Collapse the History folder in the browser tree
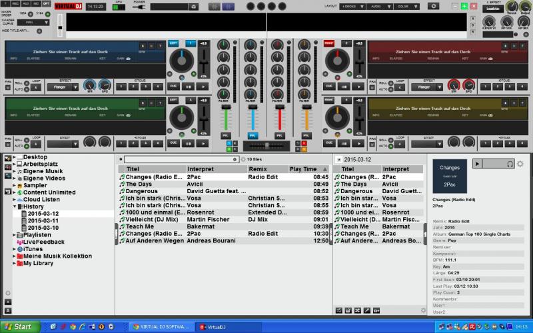This screenshot has width=533, height=333. pyautogui.click(x=15, y=206)
